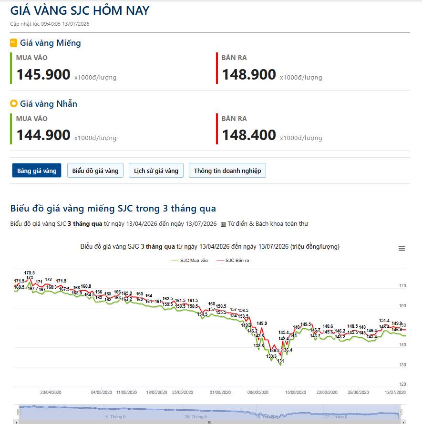Click the left scroll arrow under the chart navigator
Image resolution: width=422 pixels, height=424 pixels.
tap(16, 422)
